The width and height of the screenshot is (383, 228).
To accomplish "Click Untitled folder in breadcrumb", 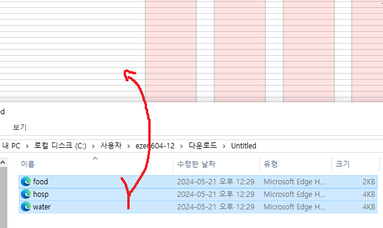I will click(244, 145).
